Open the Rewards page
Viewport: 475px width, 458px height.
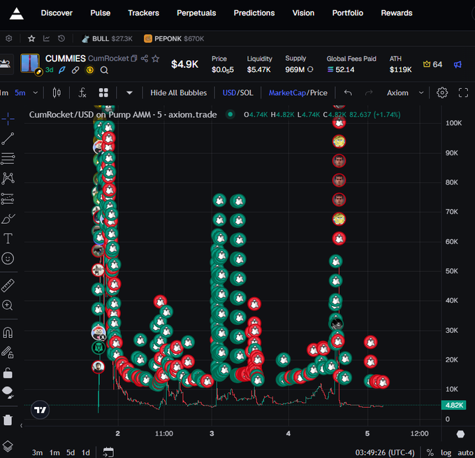pyautogui.click(x=397, y=13)
